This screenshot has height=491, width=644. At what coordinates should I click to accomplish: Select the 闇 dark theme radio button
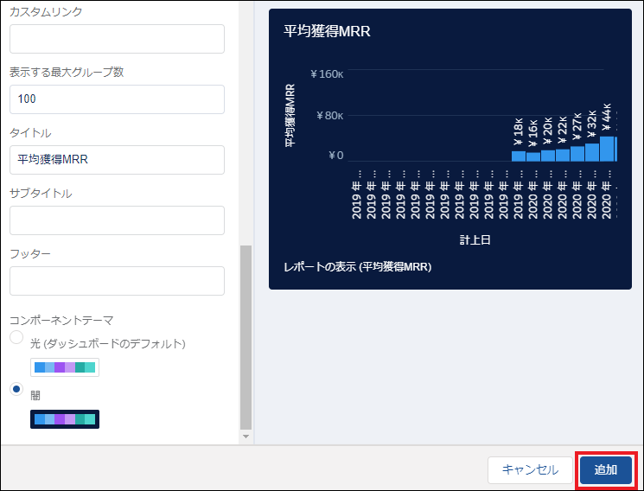point(16,389)
